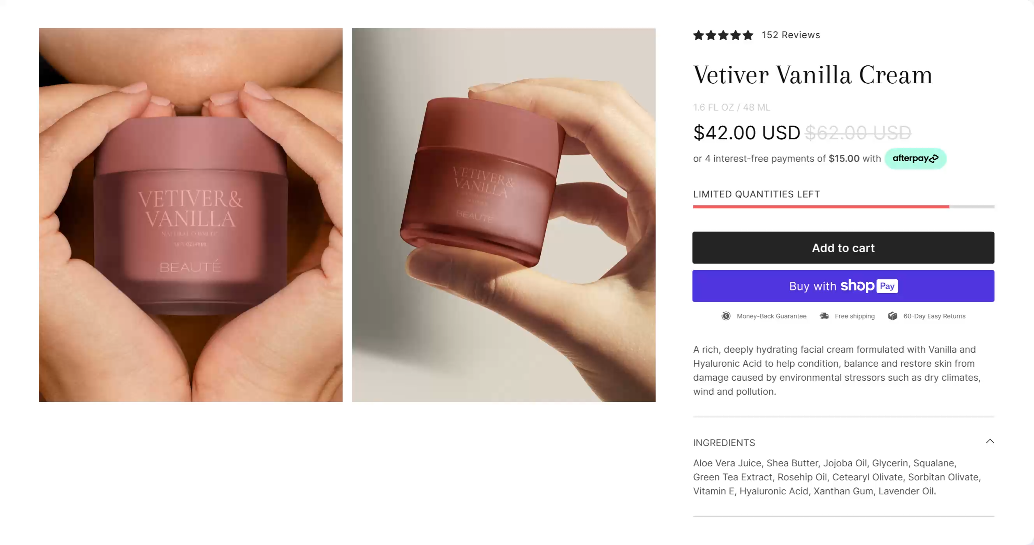Open the product image of hand holding jar
Screen dimensions: 1034x545
[x=503, y=215]
